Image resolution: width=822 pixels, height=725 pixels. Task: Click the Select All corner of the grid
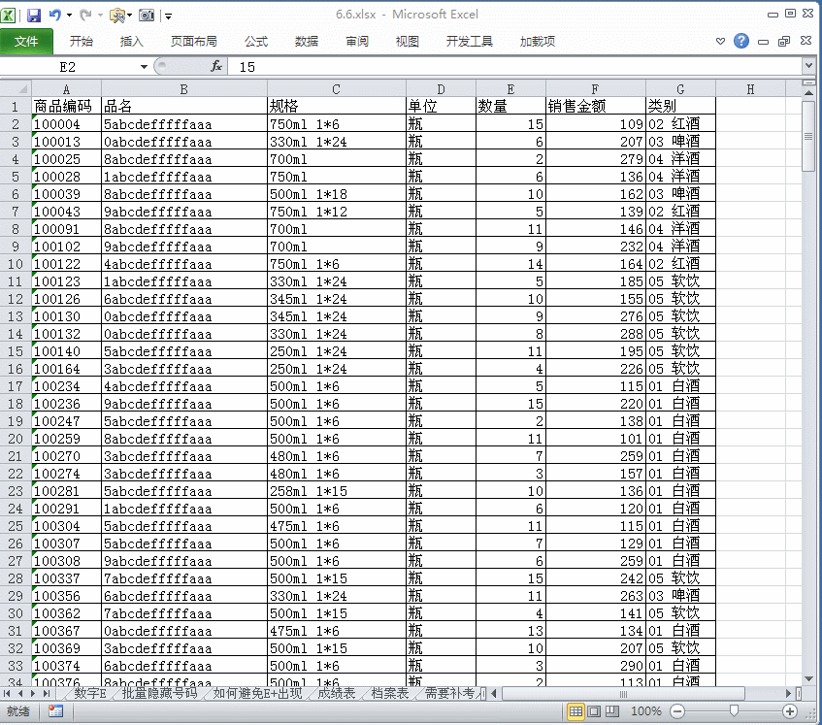[x=16, y=88]
